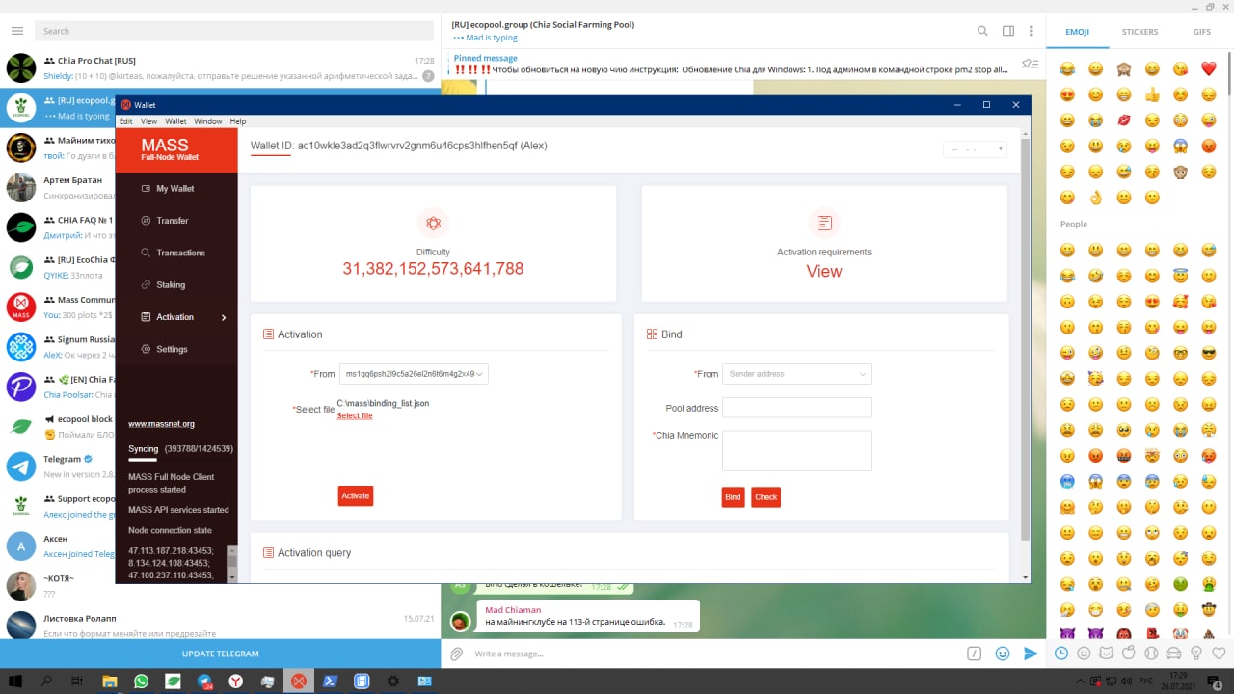Viewport: 1234px width, 694px height.
Task: Pick the lips kiss mark emoji
Action: (1124, 120)
